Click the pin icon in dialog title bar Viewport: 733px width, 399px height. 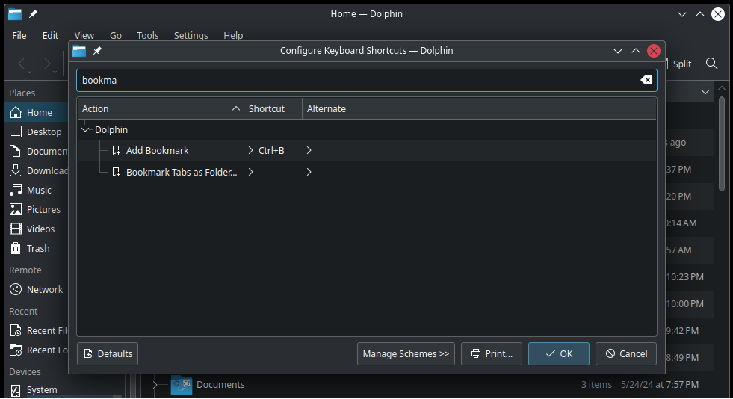pyautogui.click(x=97, y=51)
